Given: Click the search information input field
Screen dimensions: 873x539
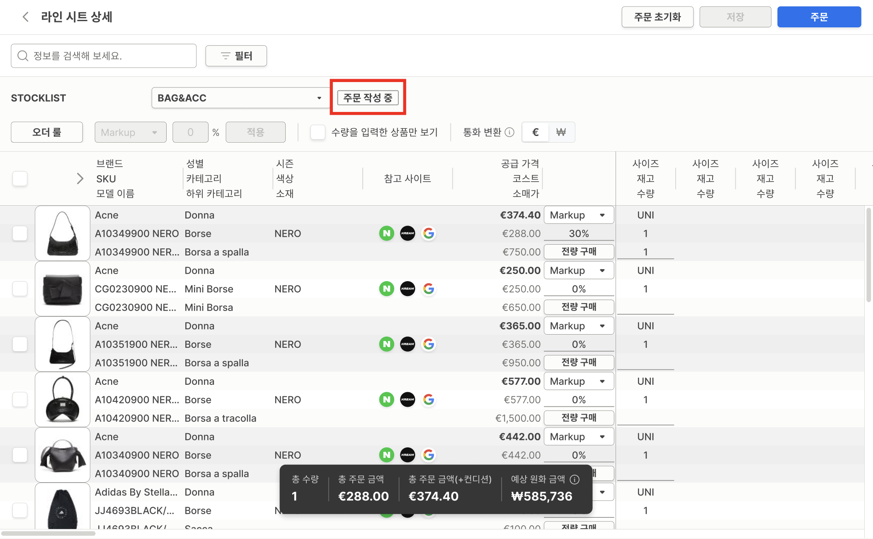Looking at the screenshot, I should 104,56.
